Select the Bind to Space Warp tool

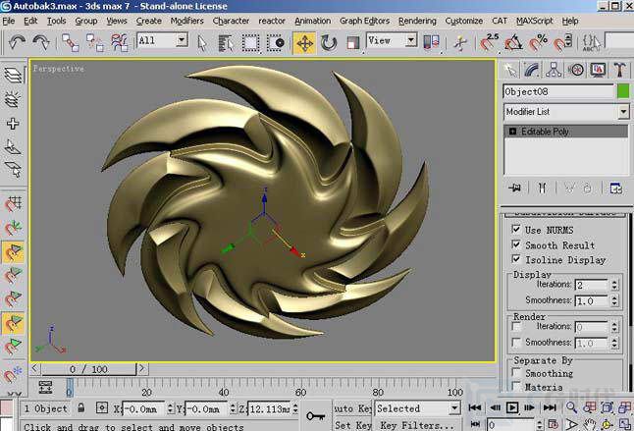point(120,42)
